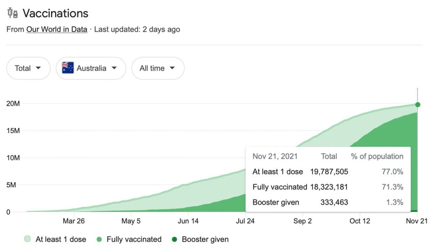Click the 19,787,505 total value in the tooltip
The height and width of the screenshot is (247, 428).
tap(329, 172)
